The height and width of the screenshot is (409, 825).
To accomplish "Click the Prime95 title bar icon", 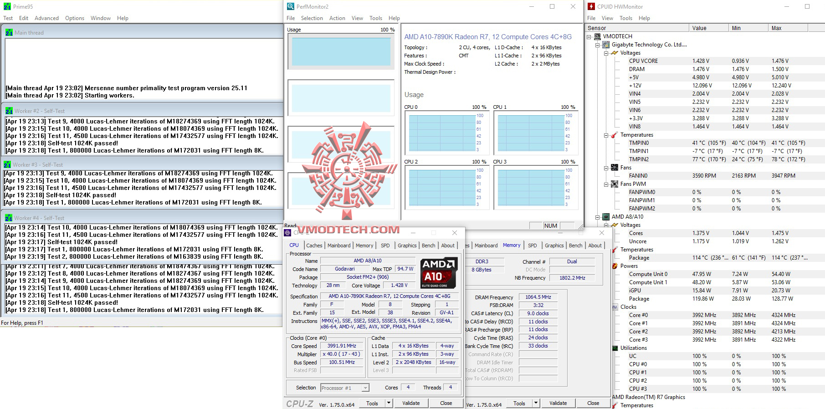I will tap(7, 6).
